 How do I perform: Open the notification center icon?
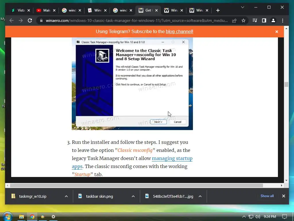[285, 217]
